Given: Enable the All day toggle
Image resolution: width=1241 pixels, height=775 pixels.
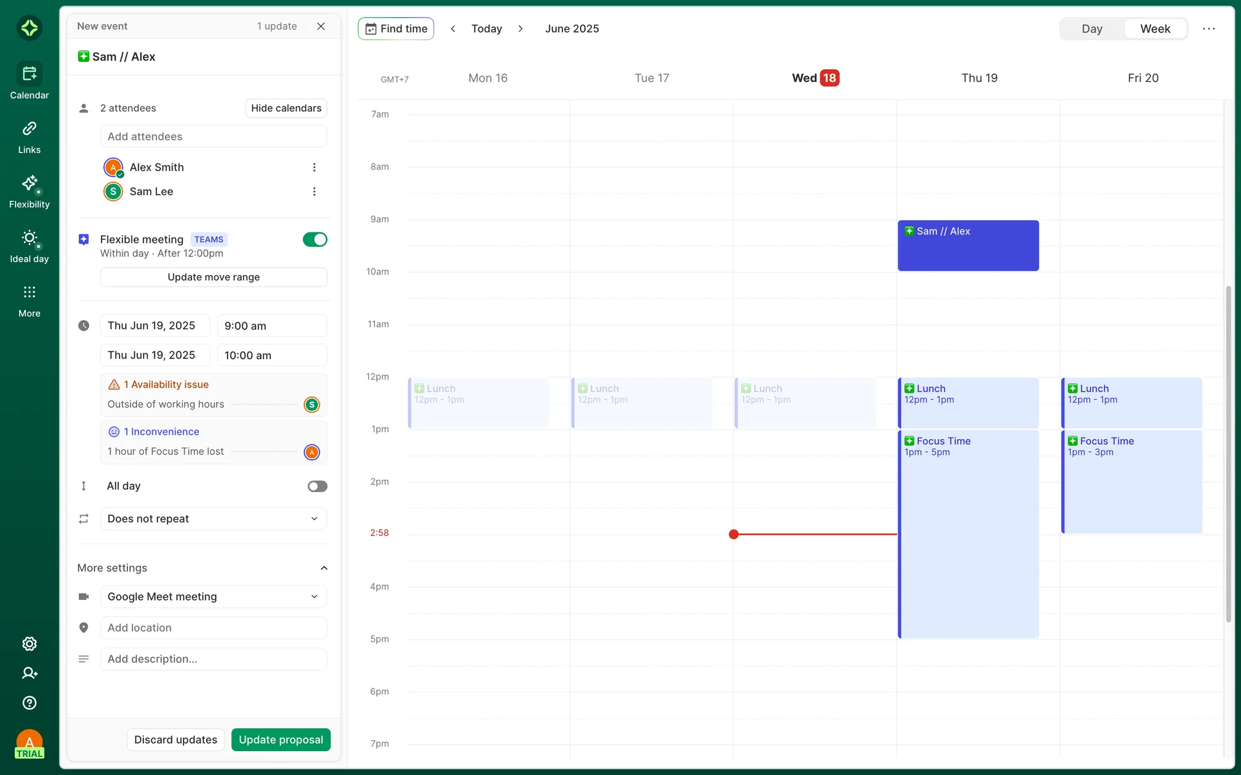Looking at the screenshot, I should [x=317, y=486].
